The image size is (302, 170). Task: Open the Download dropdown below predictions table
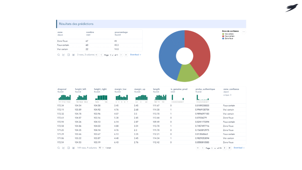pos(239,148)
